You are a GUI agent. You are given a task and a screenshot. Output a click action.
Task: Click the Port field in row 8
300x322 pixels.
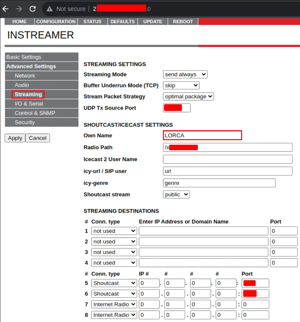tap(255, 315)
